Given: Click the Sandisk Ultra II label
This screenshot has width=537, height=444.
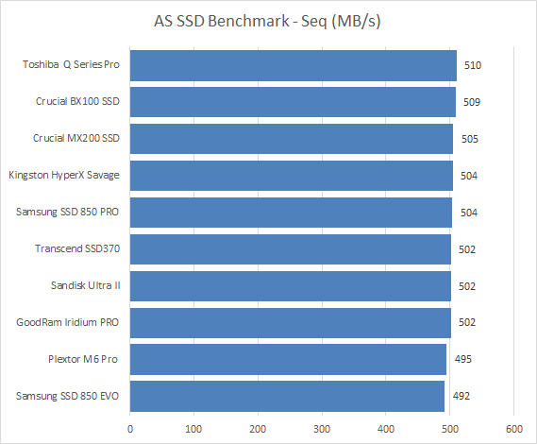Looking at the screenshot, I should coord(86,285).
